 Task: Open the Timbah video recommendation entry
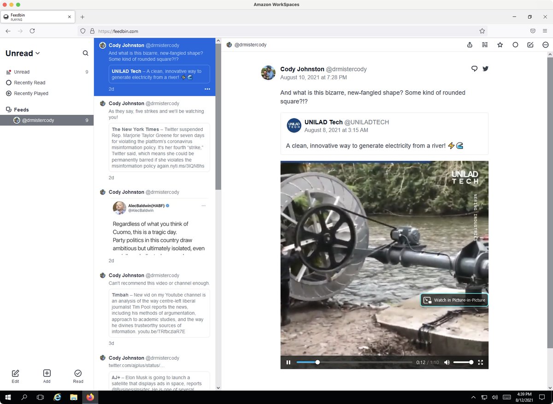pos(154,309)
